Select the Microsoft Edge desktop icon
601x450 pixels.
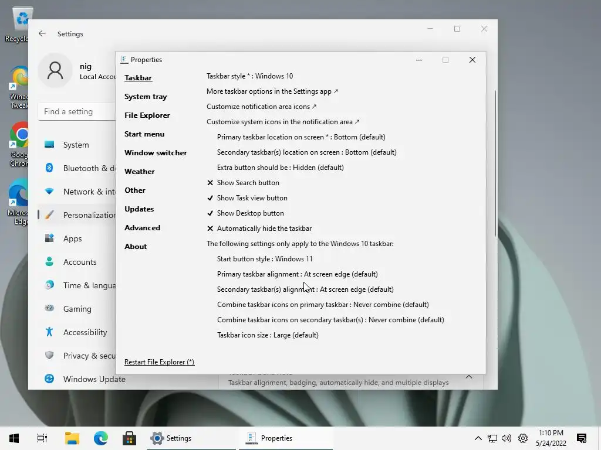[x=18, y=202]
